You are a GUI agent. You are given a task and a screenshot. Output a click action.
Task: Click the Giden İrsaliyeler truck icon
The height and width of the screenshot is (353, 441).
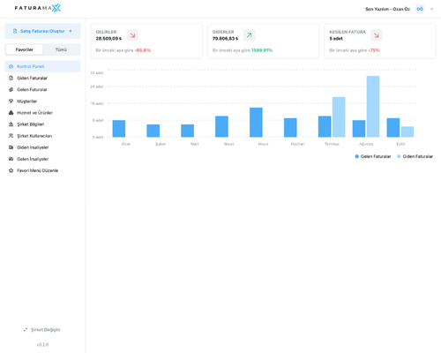(11, 147)
